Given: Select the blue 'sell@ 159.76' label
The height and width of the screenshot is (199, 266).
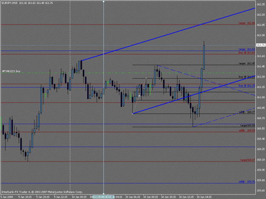Looking at the screenshot, I should pyautogui.click(x=247, y=182).
